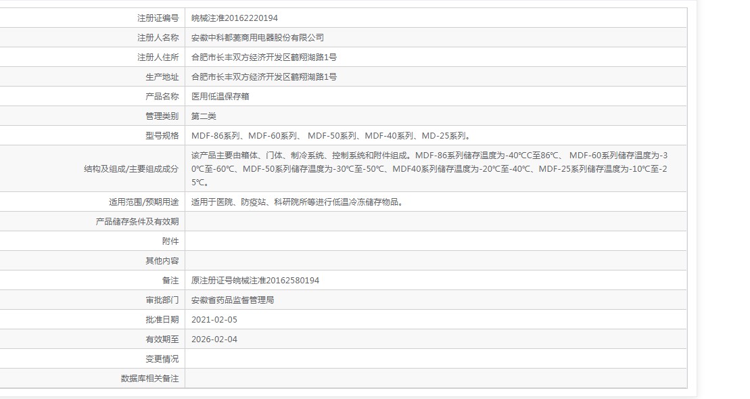Click approval date 2021-02-05
The image size is (750, 399).
coord(214,320)
